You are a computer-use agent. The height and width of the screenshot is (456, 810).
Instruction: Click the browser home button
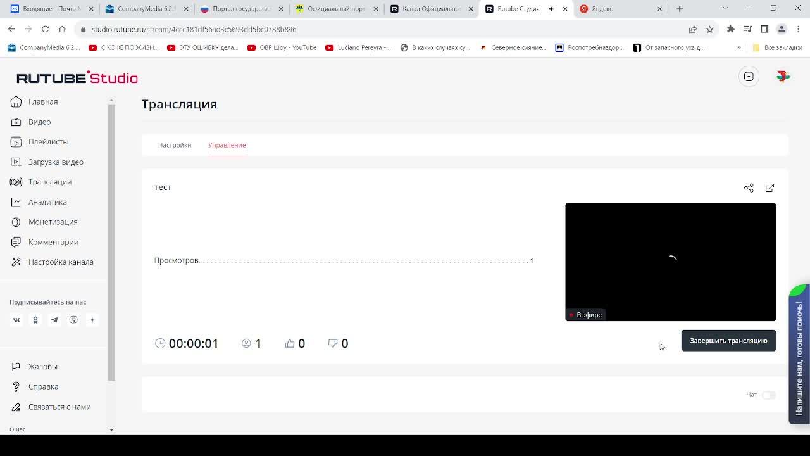(x=62, y=29)
